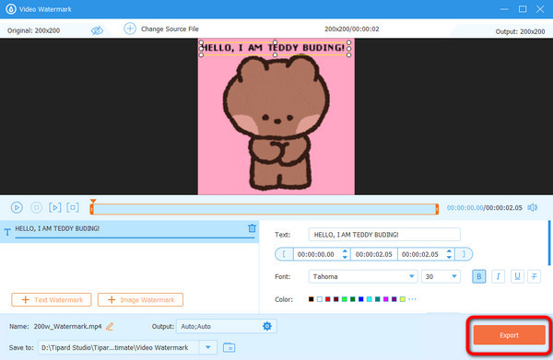553x360 pixels.
Task: Close the Video Watermark window
Action: point(540,9)
